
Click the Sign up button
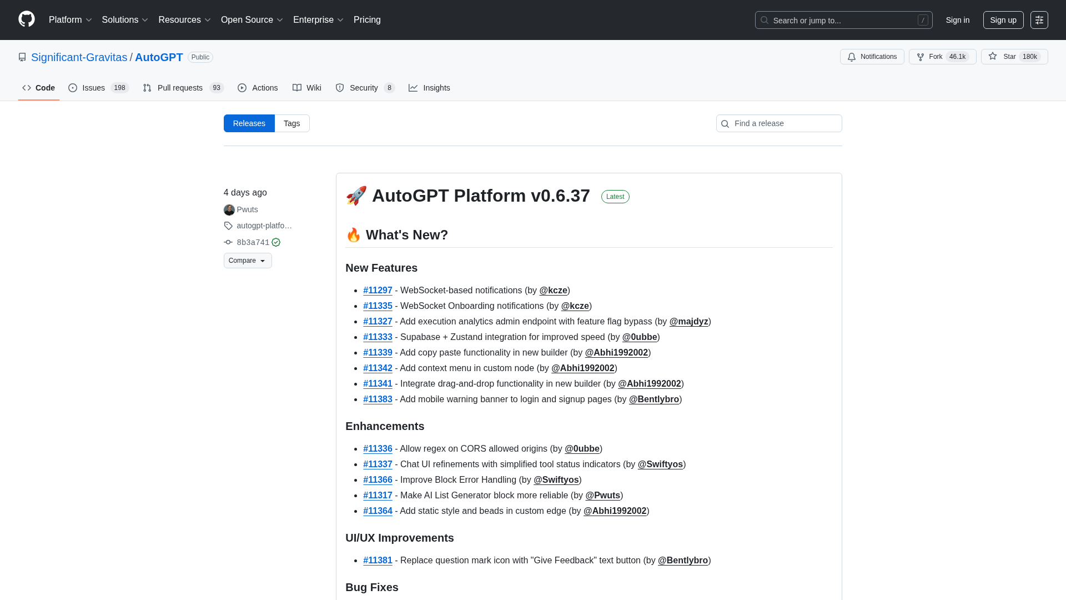1003,20
